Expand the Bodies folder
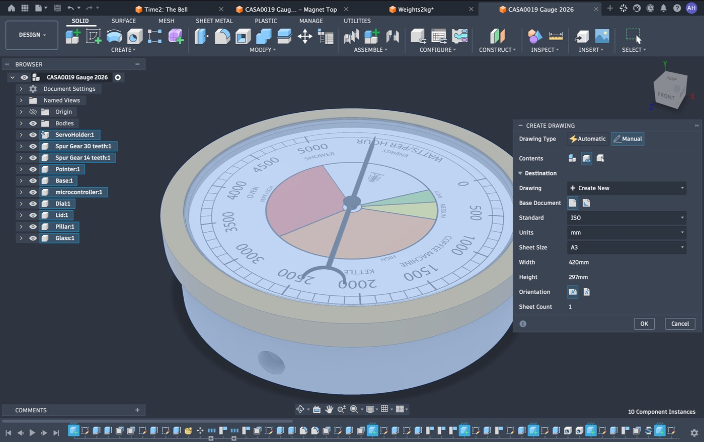704x442 pixels. [x=21, y=123]
